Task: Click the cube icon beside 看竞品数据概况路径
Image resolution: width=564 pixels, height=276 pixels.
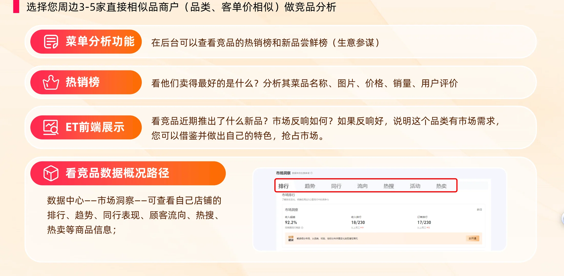Action: click(x=51, y=173)
